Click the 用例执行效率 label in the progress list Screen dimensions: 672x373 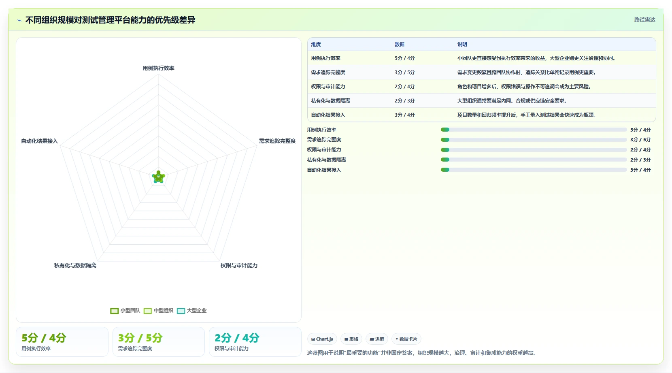[321, 130]
